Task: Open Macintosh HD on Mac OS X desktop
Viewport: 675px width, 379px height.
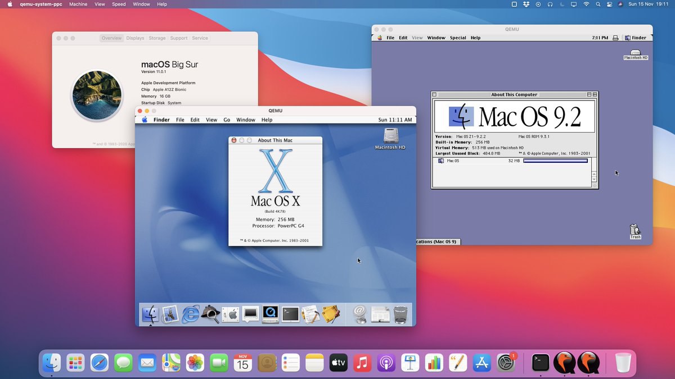Action: pyautogui.click(x=390, y=138)
